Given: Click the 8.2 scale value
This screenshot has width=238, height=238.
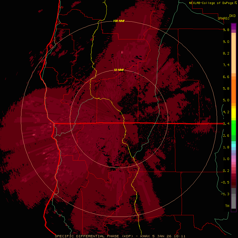Looking at the screenshot, I should pos(226,53).
